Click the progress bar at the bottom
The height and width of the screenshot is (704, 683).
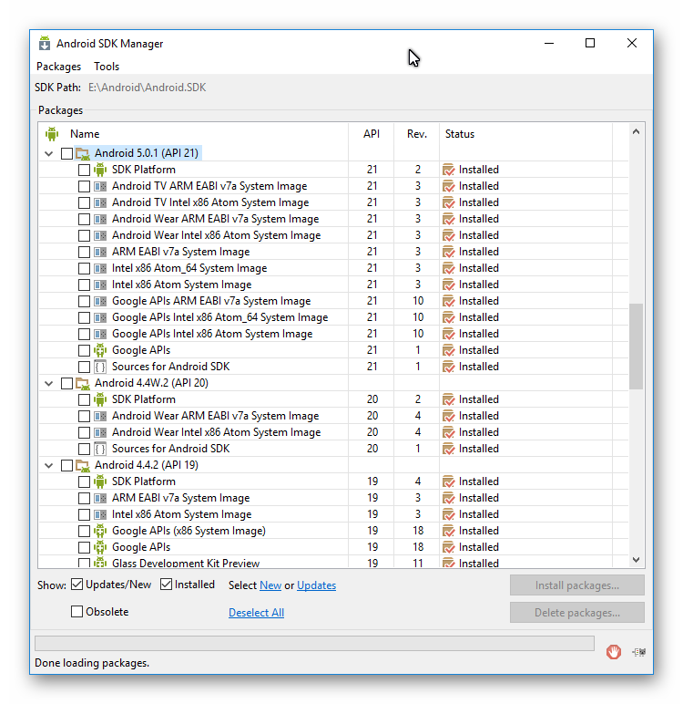(x=314, y=643)
